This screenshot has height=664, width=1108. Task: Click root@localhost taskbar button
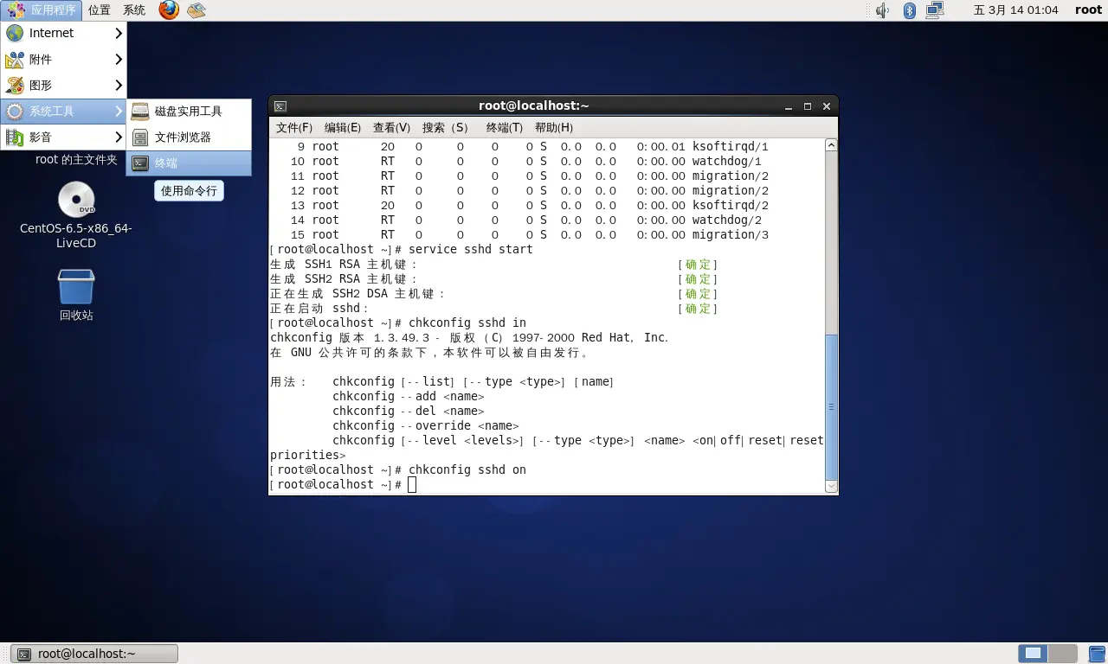[95, 654]
